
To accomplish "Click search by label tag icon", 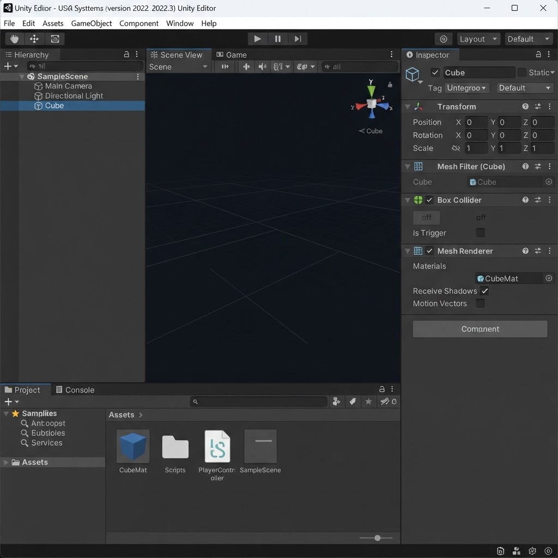I will tap(353, 402).
